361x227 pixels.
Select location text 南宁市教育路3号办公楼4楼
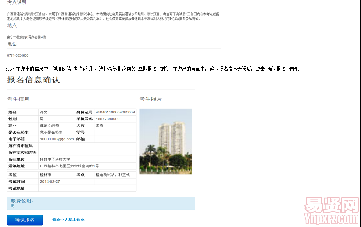pyautogui.click(x=26, y=37)
